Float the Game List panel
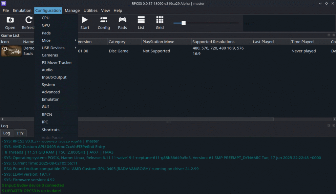Screen dimensions: 336x194 point(329,35)
